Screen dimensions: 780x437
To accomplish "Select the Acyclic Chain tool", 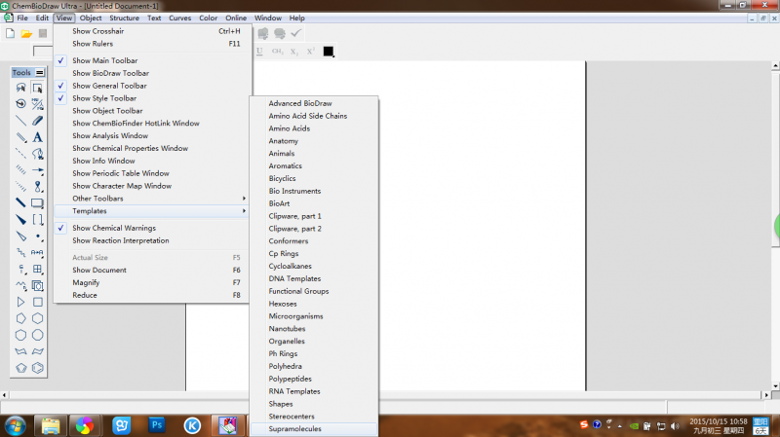I will pyautogui.click(x=20, y=285).
